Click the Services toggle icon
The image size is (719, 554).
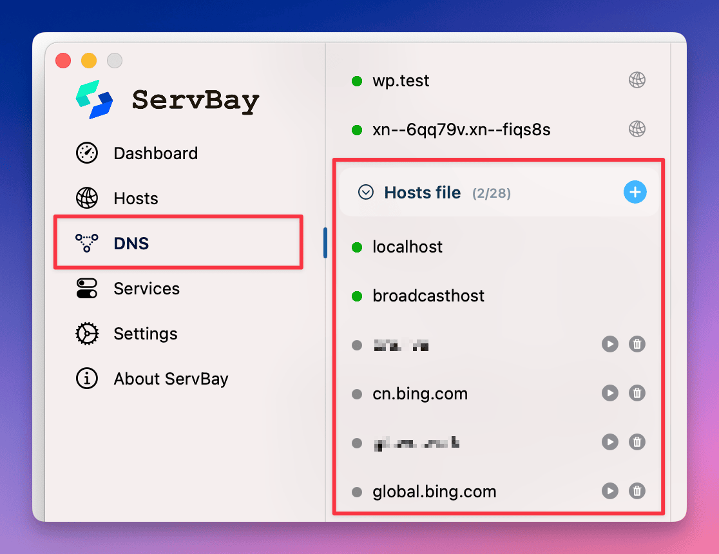(x=87, y=289)
